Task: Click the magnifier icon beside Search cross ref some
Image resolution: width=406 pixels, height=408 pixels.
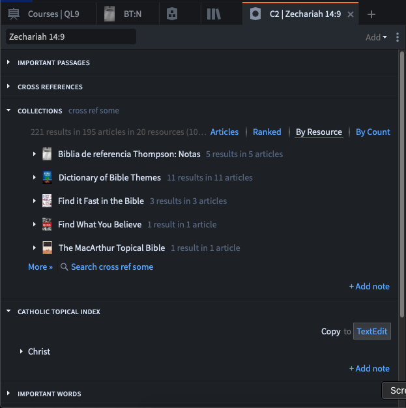Action: 64,267
